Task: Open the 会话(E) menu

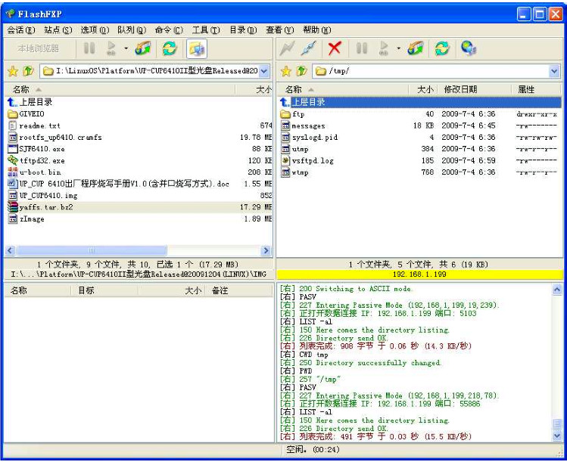Action: 21,30
